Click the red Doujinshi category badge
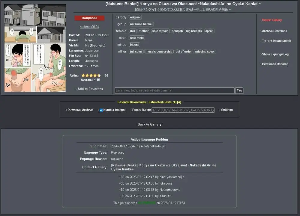 tap(89, 18)
